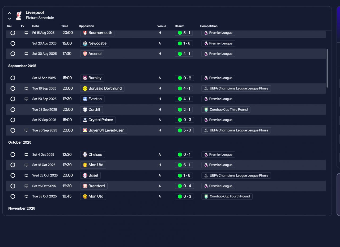Screen dimensions: 340x247
Task: Open the Burnley opposition button
Action: (92, 78)
